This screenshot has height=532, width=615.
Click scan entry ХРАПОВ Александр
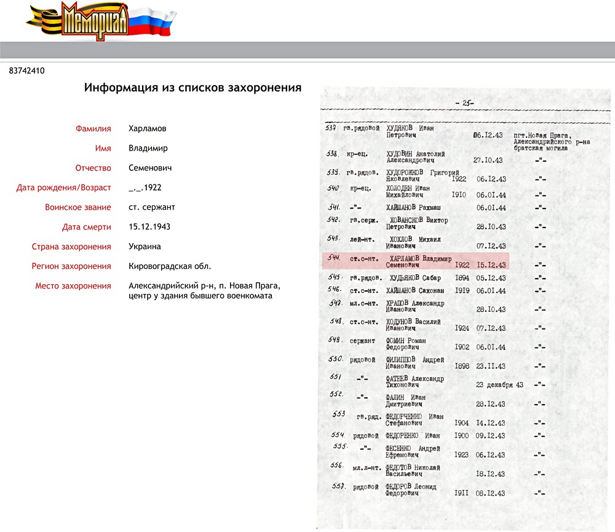[x=415, y=306]
